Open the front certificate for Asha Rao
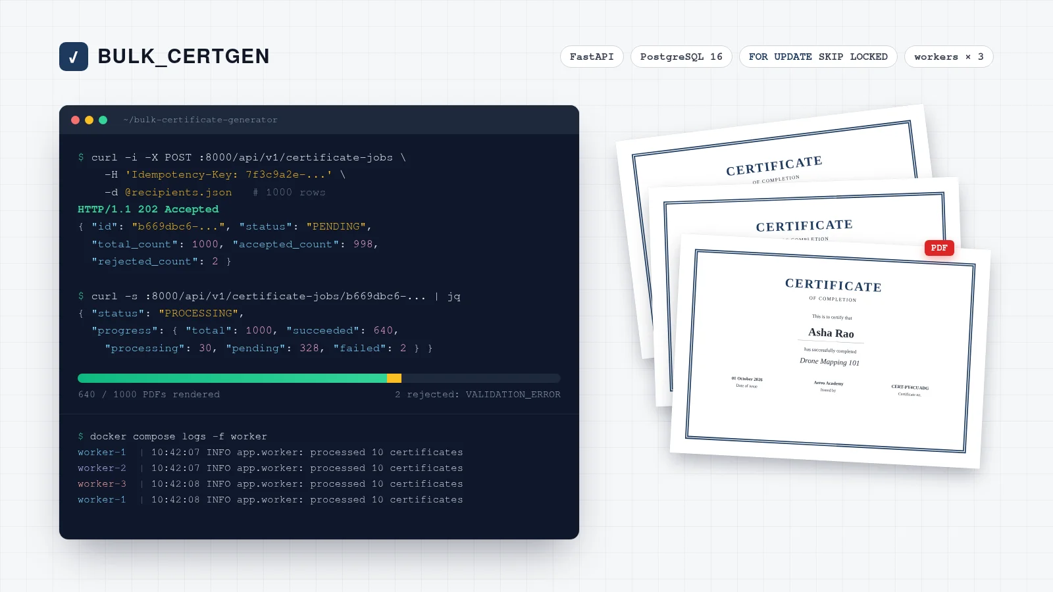The height and width of the screenshot is (592, 1053). pyautogui.click(x=830, y=351)
